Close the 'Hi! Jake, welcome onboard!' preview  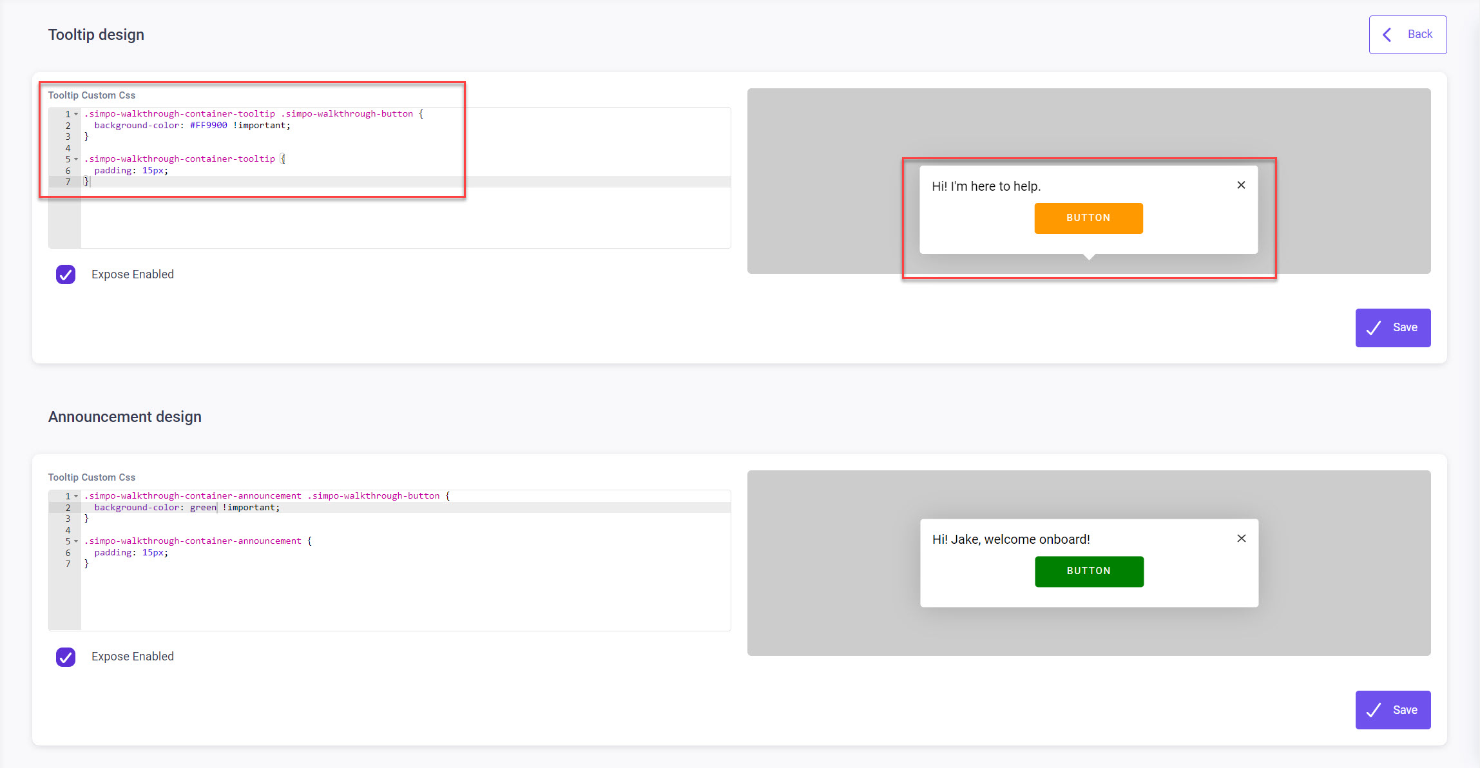(x=1241, y=539)
